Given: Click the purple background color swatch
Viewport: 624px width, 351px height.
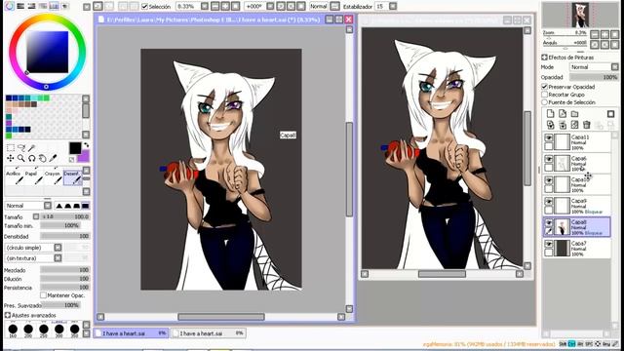Looking at the screenshot, I should pos(84,156).
